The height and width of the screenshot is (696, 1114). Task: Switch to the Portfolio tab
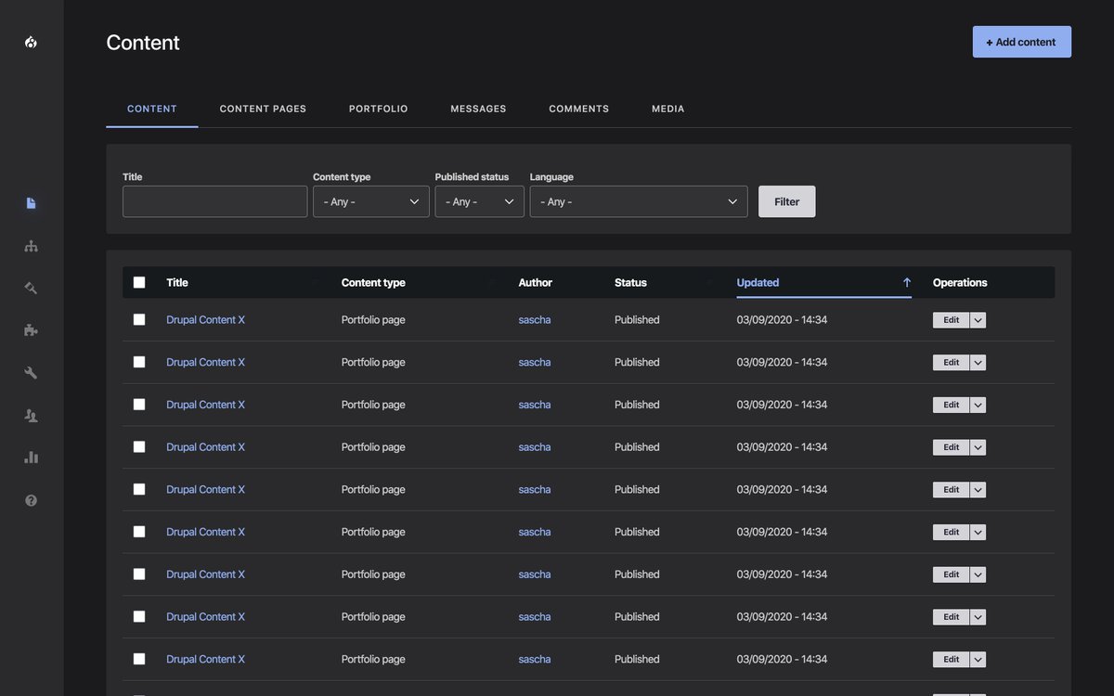click(379, 109)
